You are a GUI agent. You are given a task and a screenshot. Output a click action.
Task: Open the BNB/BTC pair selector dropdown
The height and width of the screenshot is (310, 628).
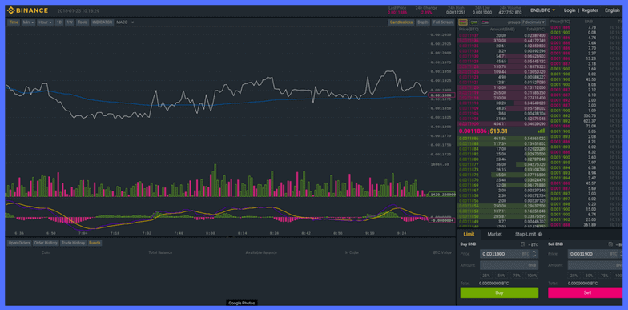click(x=543, y=10)
